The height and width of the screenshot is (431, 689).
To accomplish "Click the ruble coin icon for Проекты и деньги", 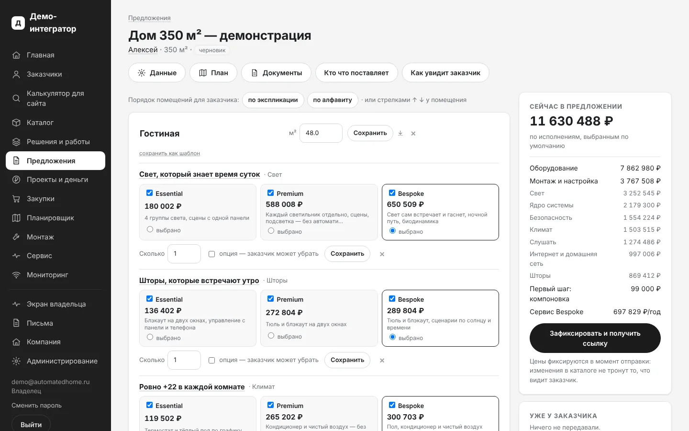I will [16, 180].
